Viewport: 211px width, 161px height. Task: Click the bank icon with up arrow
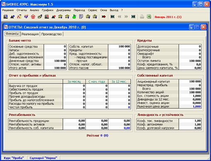(x=67, y=17)
